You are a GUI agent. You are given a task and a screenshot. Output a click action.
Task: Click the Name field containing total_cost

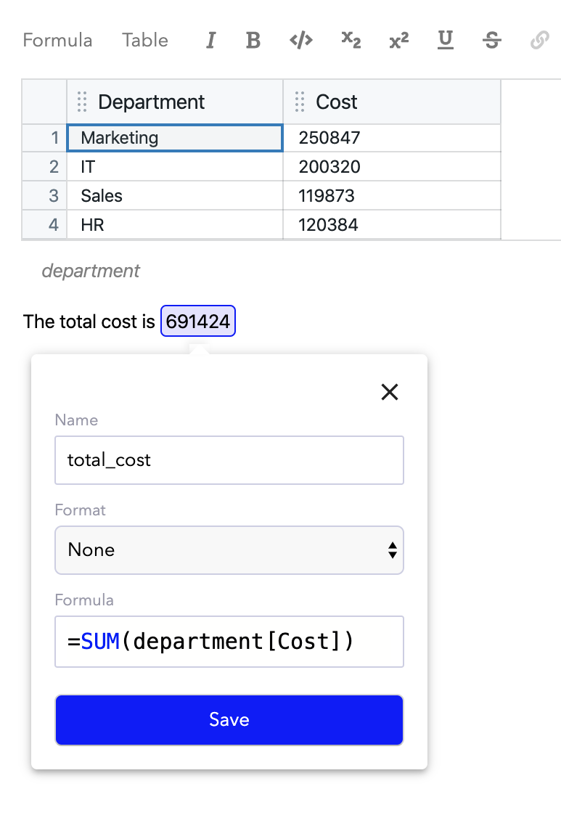click(229, 460)
